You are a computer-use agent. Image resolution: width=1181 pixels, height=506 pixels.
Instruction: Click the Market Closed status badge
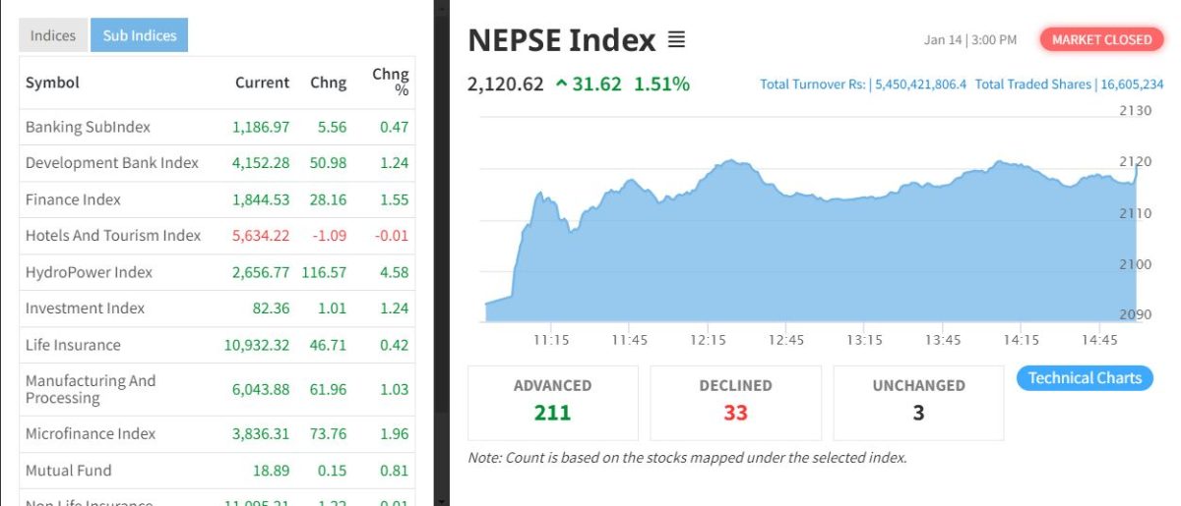(1101, 40)
